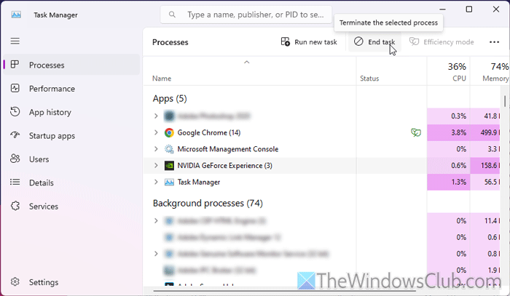The width and height of the screenshot is (510, 296).
Task: Click the Efficiency mode button
Action: (442, 42)
